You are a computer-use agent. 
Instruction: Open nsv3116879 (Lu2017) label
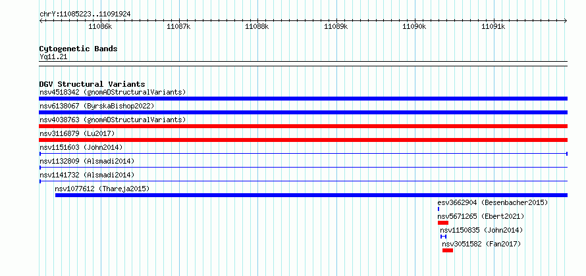click(77, 133)
